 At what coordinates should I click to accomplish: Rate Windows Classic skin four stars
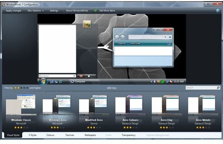(x=24, y=128)
